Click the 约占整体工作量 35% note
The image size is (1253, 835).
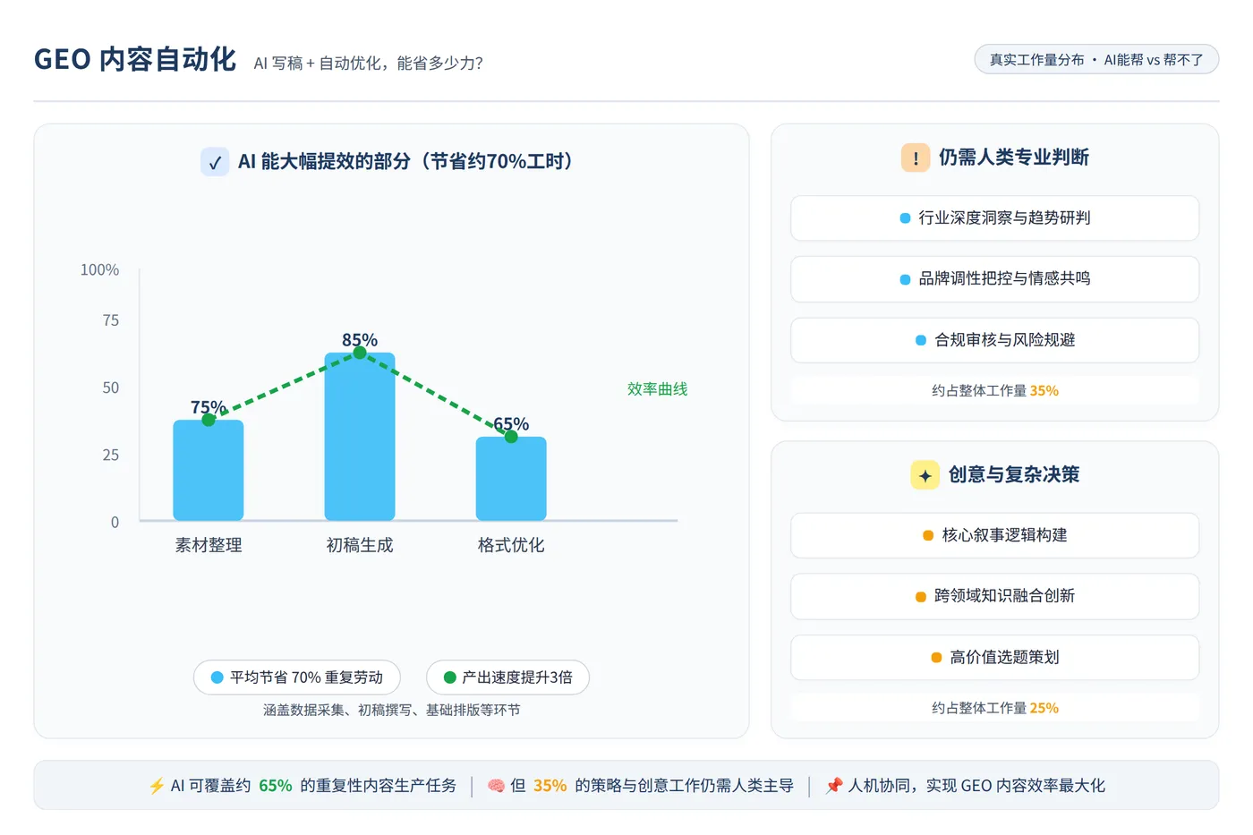(x=994, y=391)
